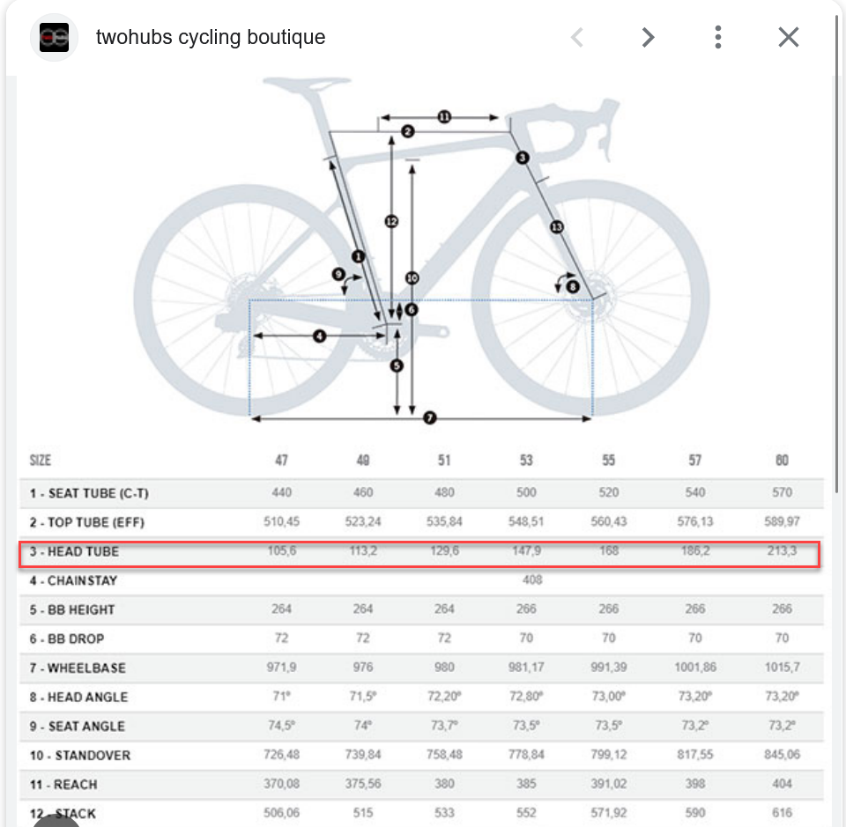Open the three-dot more options menu
Screen dimensions: 846x827
[x=718, y=37]
